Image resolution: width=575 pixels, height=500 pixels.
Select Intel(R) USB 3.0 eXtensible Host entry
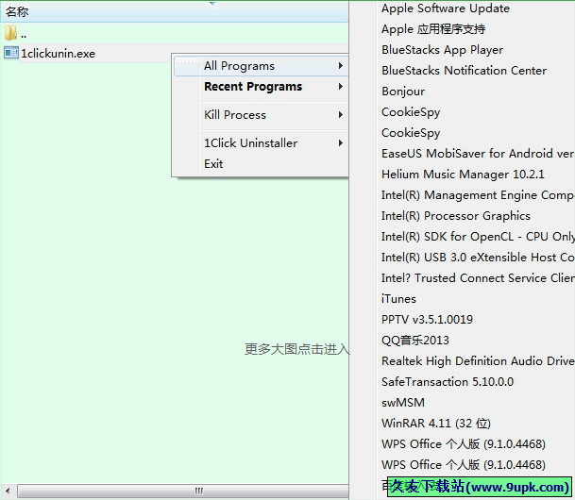click(478, 258)
